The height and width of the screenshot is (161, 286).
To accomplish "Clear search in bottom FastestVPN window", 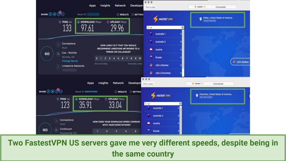I will tap(180, 103).
